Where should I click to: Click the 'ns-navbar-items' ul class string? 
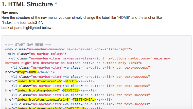pyautogui.click(x=46, y=58)
